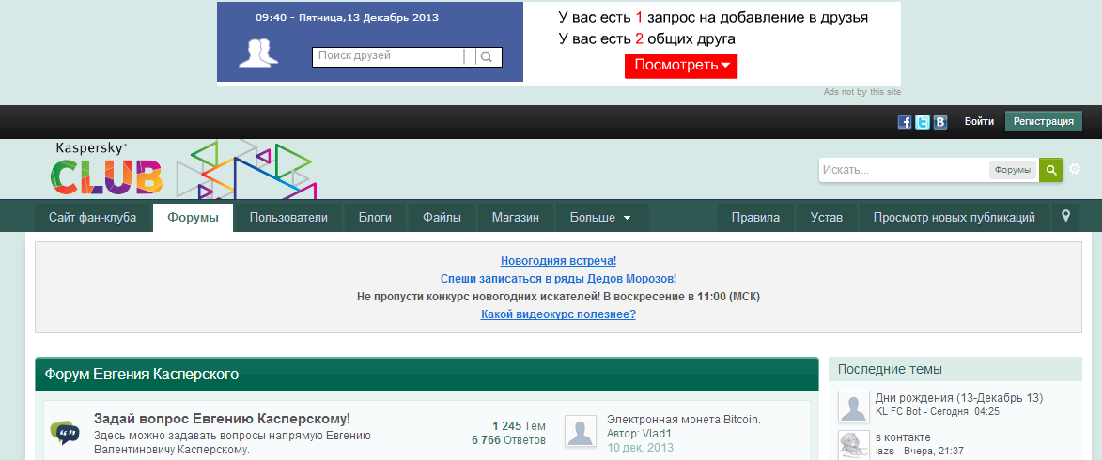Open the Новогодняя встреча! link
Screen dimensions: 1102x460
558,261
